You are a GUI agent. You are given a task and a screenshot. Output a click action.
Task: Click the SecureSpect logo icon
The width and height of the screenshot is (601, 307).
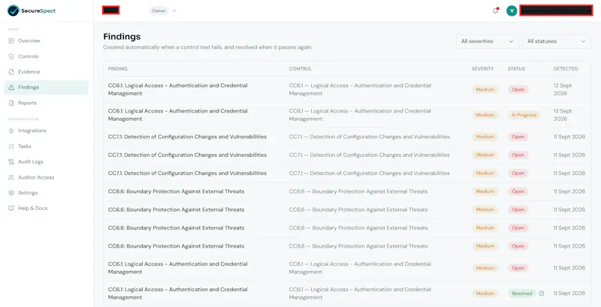[14, 11]
